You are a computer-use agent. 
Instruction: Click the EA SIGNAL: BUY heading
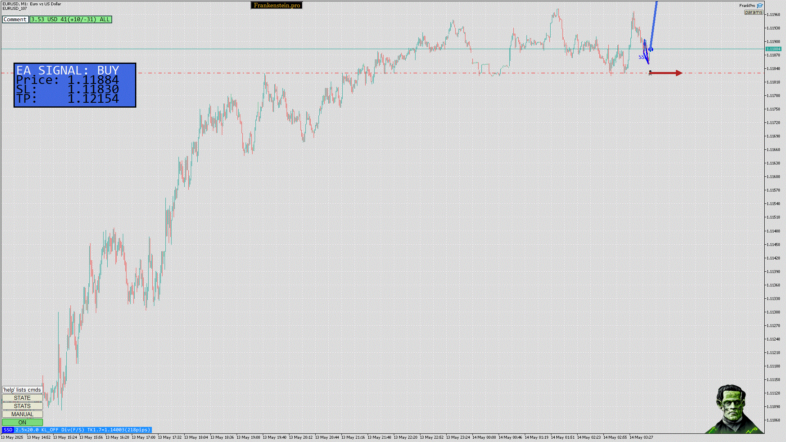tap(68, 70)
